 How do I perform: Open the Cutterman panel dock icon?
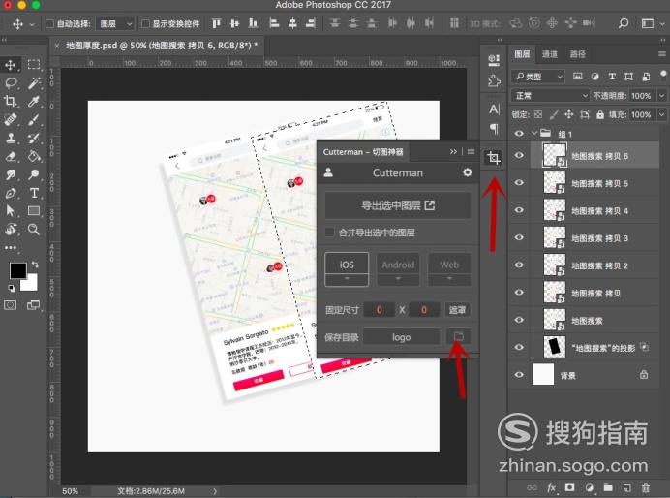point(494,158)
